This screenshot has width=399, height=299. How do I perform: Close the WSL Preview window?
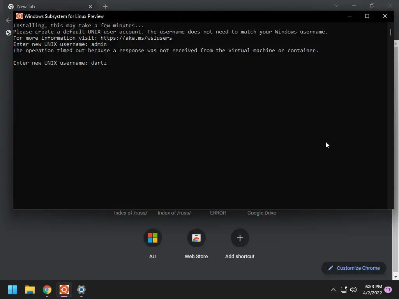[x=385, y=16]
